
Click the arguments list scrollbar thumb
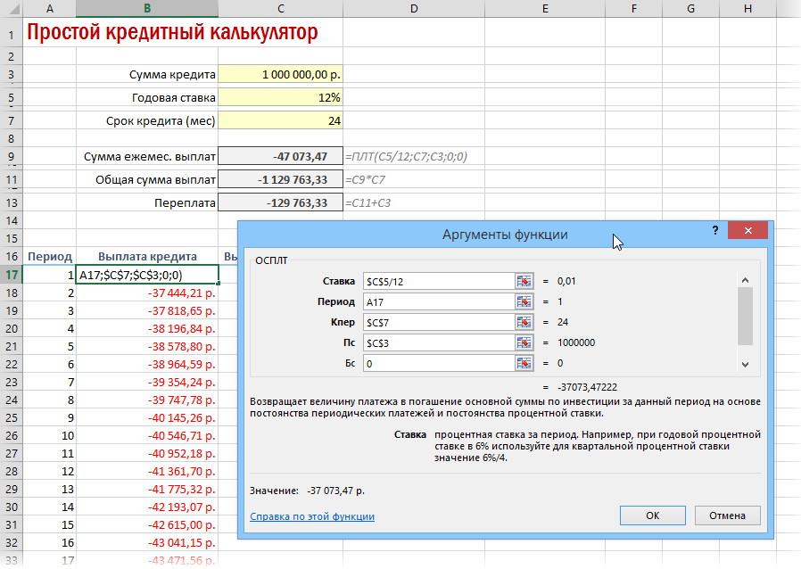tap(746, 317)
